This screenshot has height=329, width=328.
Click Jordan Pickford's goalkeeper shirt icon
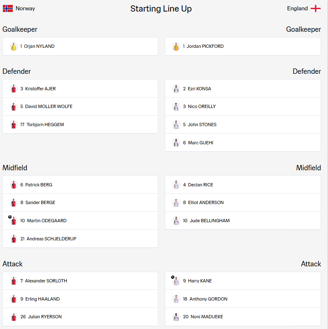tap(176, 47)
